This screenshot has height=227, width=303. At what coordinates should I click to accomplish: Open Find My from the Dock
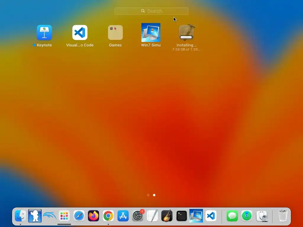click(247, 215)
